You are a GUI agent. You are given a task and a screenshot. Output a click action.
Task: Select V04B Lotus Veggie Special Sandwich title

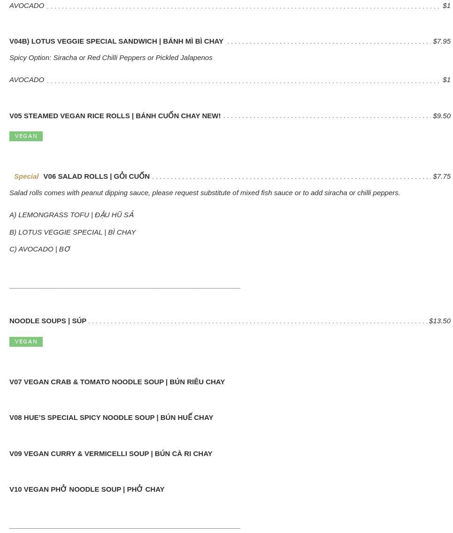point(116,41)
